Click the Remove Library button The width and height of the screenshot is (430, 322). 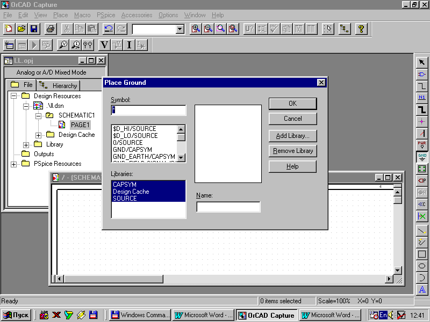pos(292,151)
